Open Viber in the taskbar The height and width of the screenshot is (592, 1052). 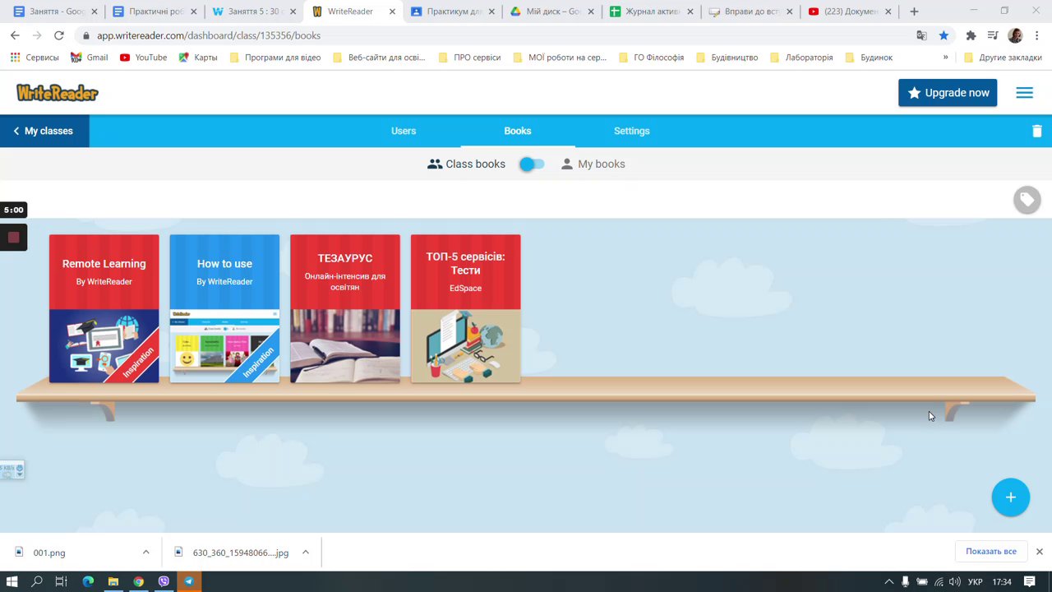tap(164, 581)
